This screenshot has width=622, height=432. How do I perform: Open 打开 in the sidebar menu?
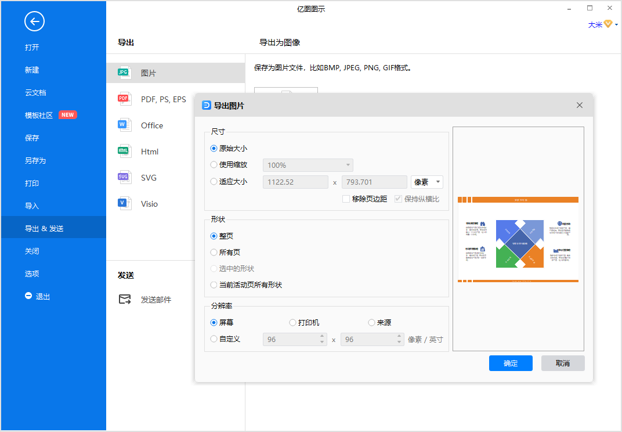point(32,47)
